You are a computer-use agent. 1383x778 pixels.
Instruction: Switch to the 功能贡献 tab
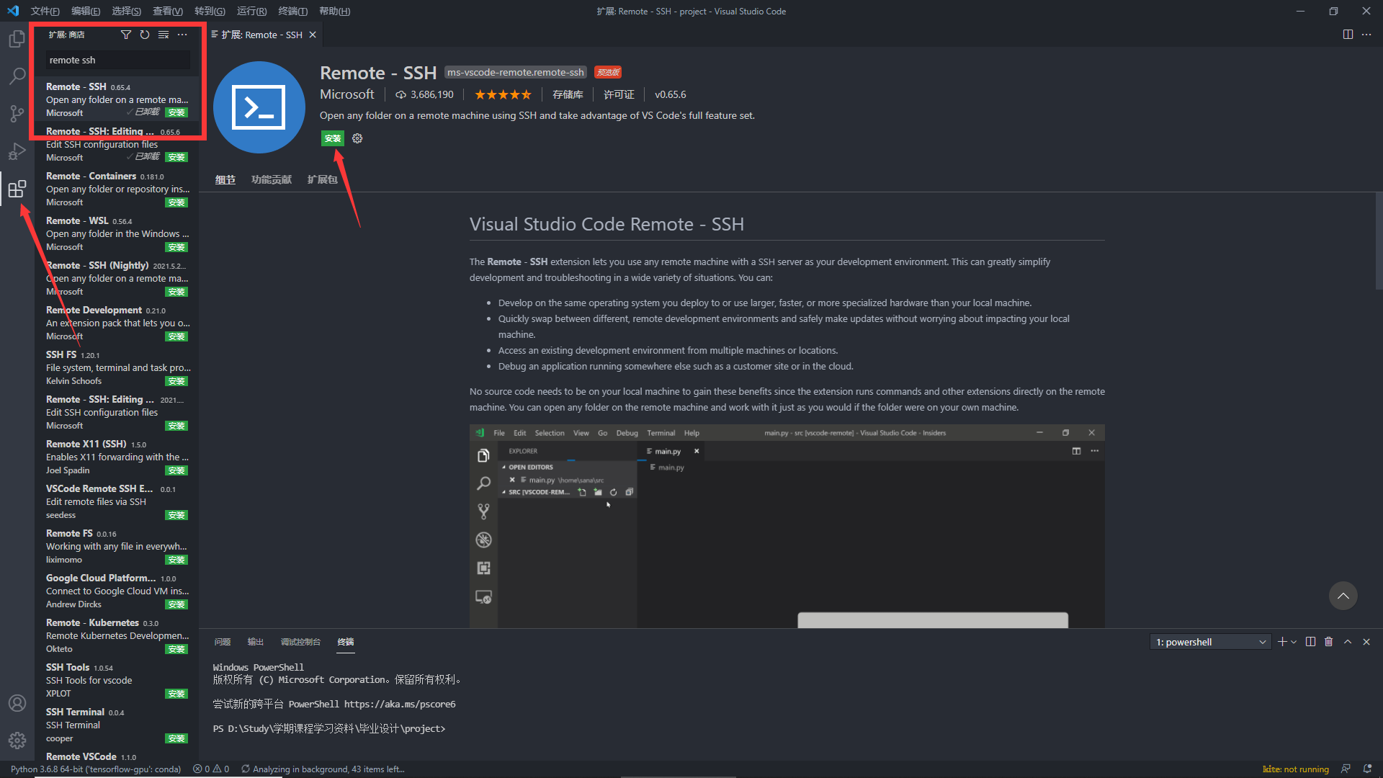click(272, 179)
